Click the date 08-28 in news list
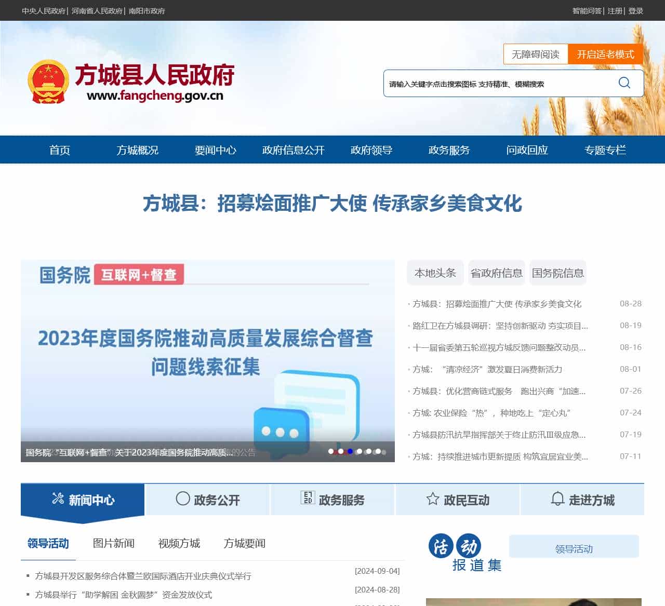 (631, 303)
